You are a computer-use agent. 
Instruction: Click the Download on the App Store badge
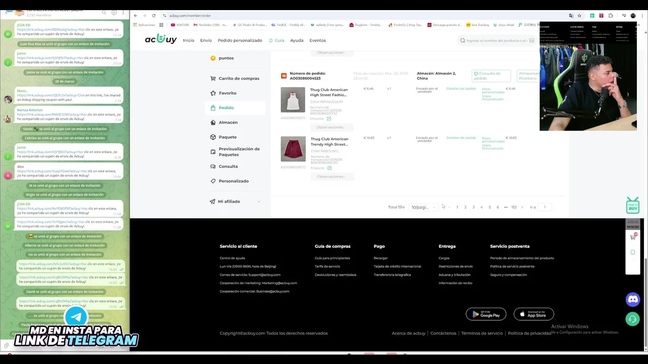(x=534, y=314)
